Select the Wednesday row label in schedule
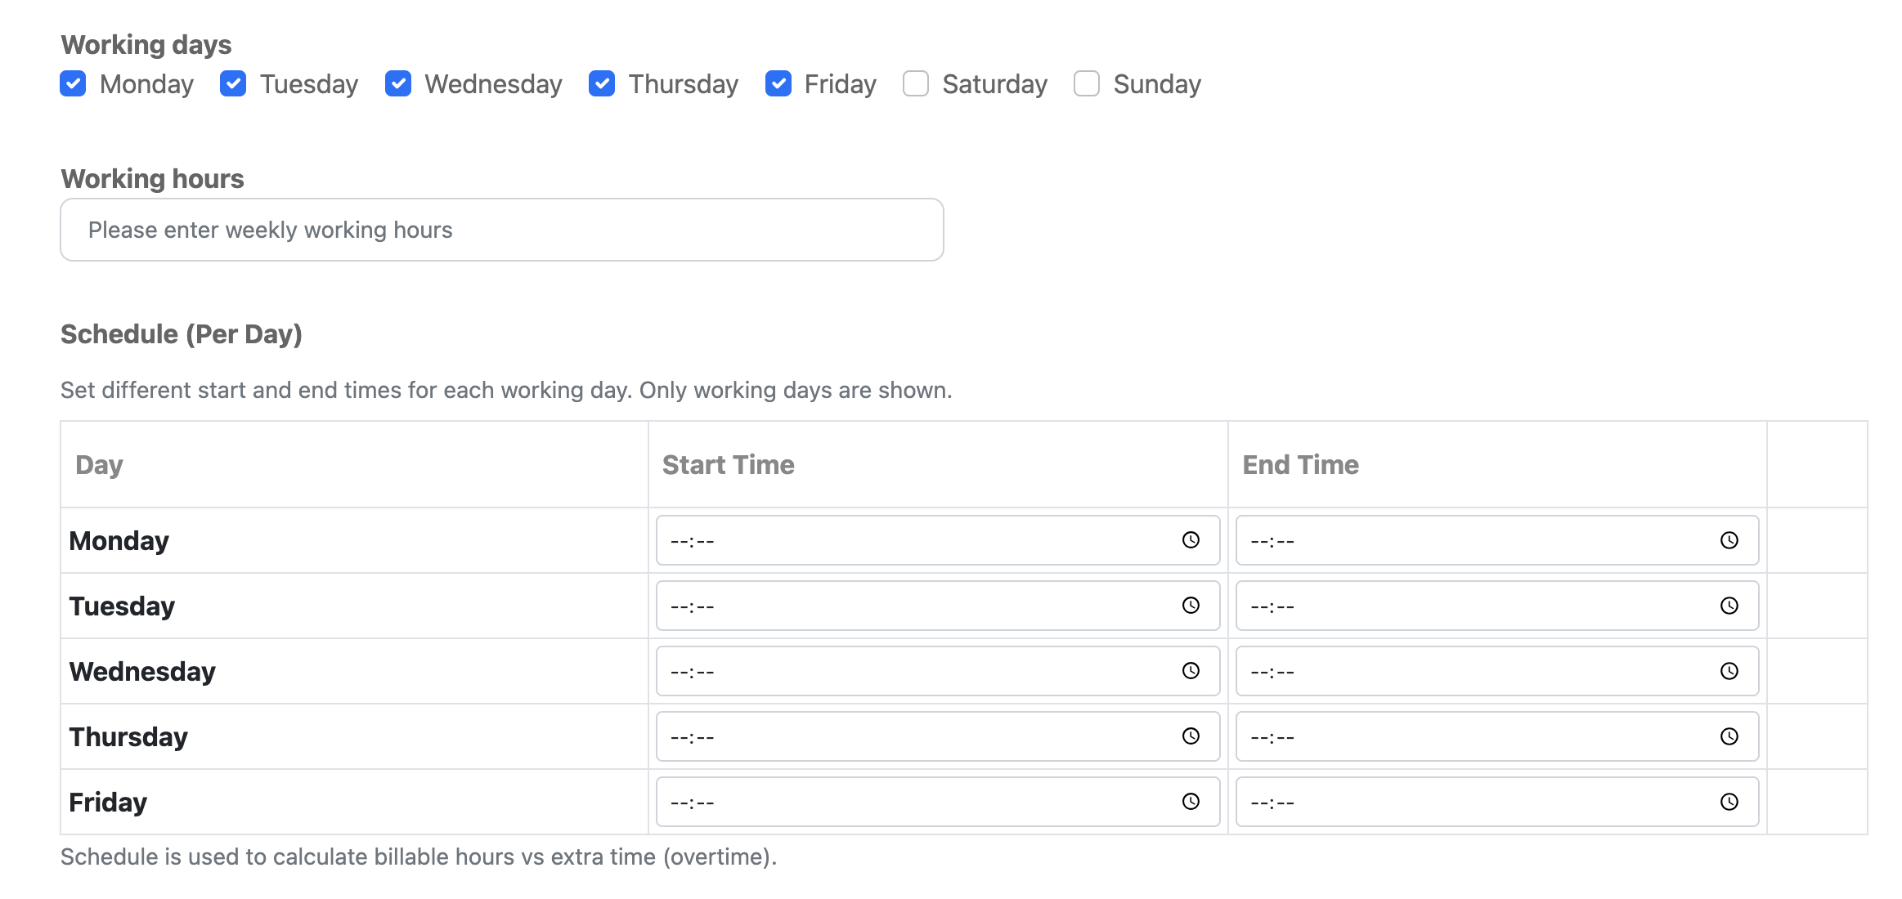This screenshot has height=899, width=1902. [x=142, y=671]
